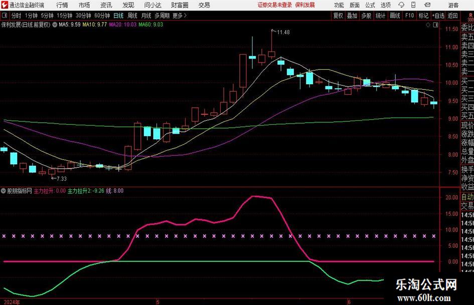Screen dimensions: 474x305
Task: Switch to the 15分钟 period tab
Action: pyautogui.click(x=65, y=16)
